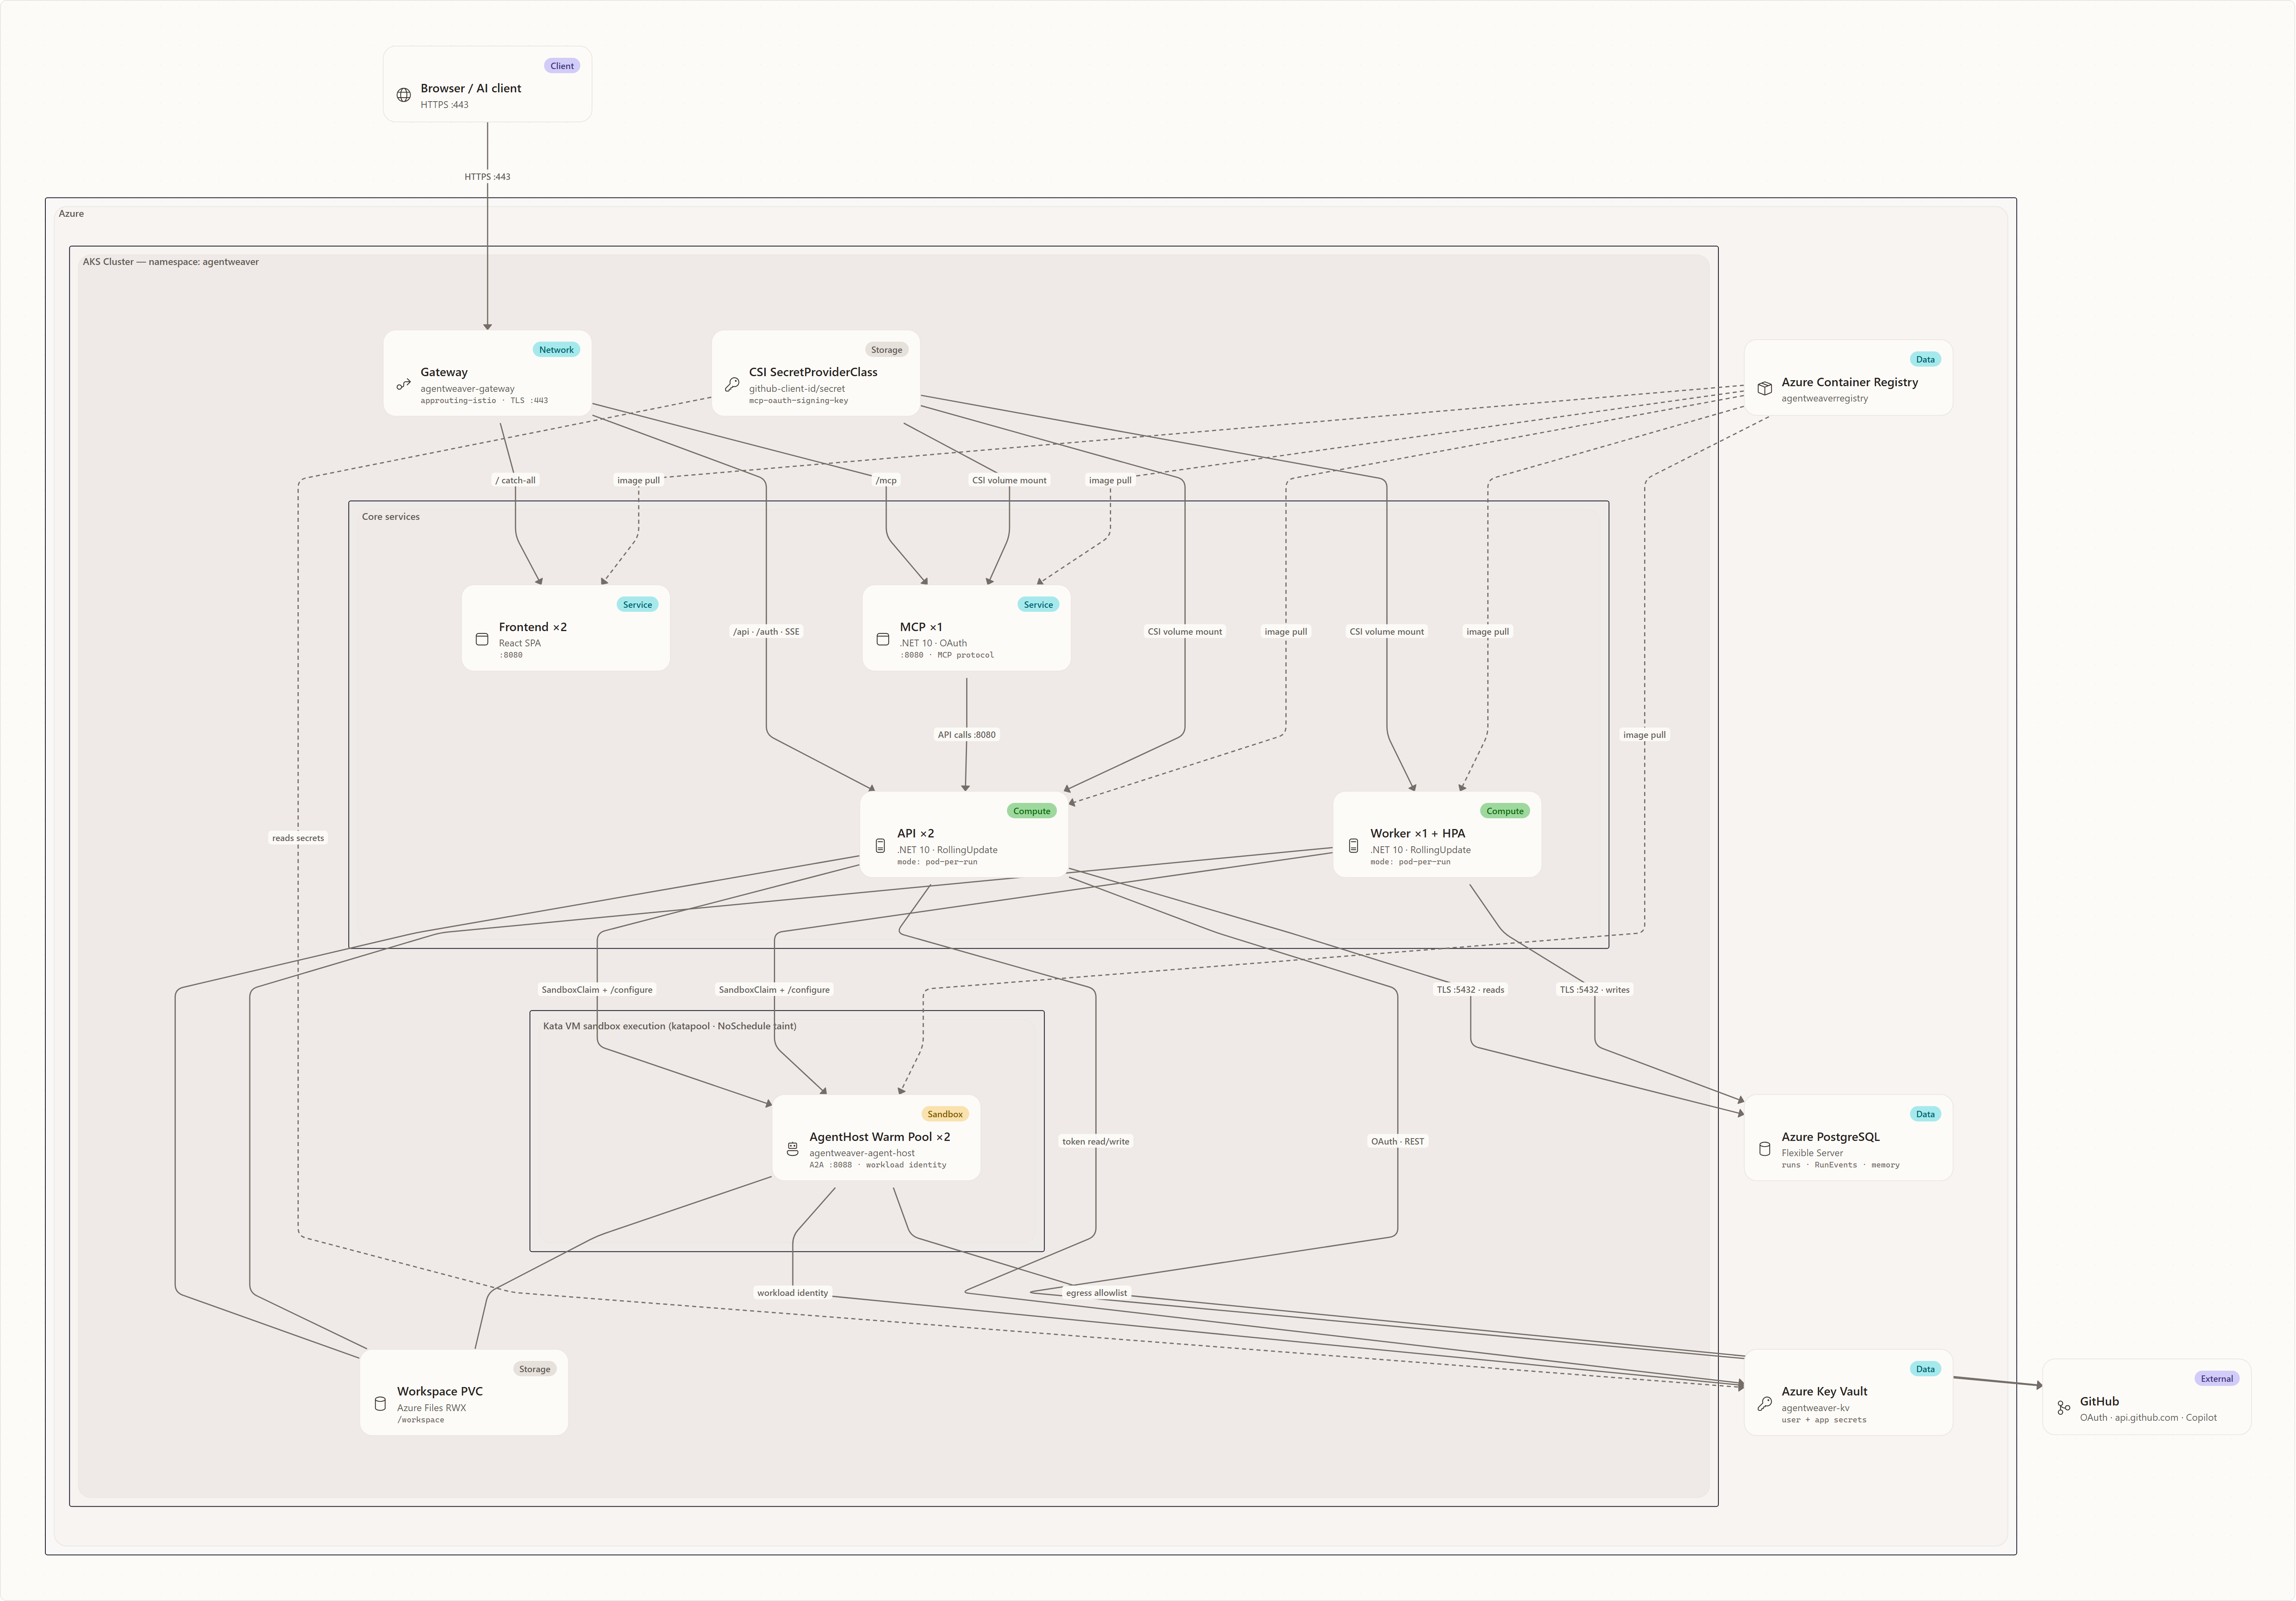Click the globe icon in Browser / AI client node
Image resolution: width=2296 pixels, height=1601 pixels.
click(404, 95)
